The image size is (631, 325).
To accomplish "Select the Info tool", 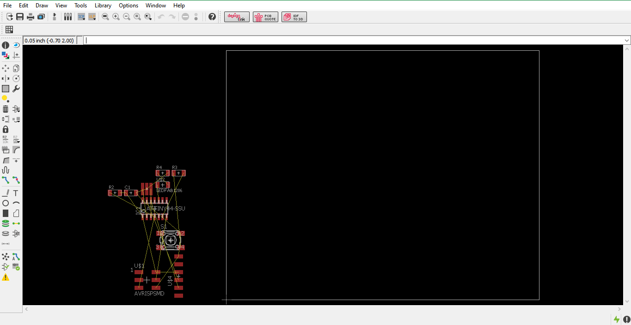I will [6, 45].
